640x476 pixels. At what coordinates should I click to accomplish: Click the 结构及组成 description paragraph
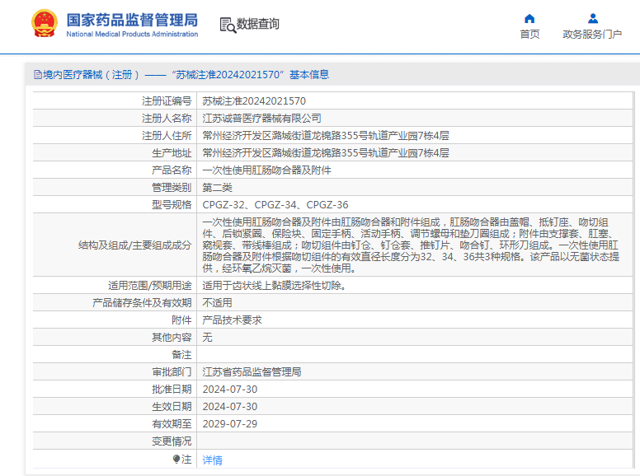point(411,245)
